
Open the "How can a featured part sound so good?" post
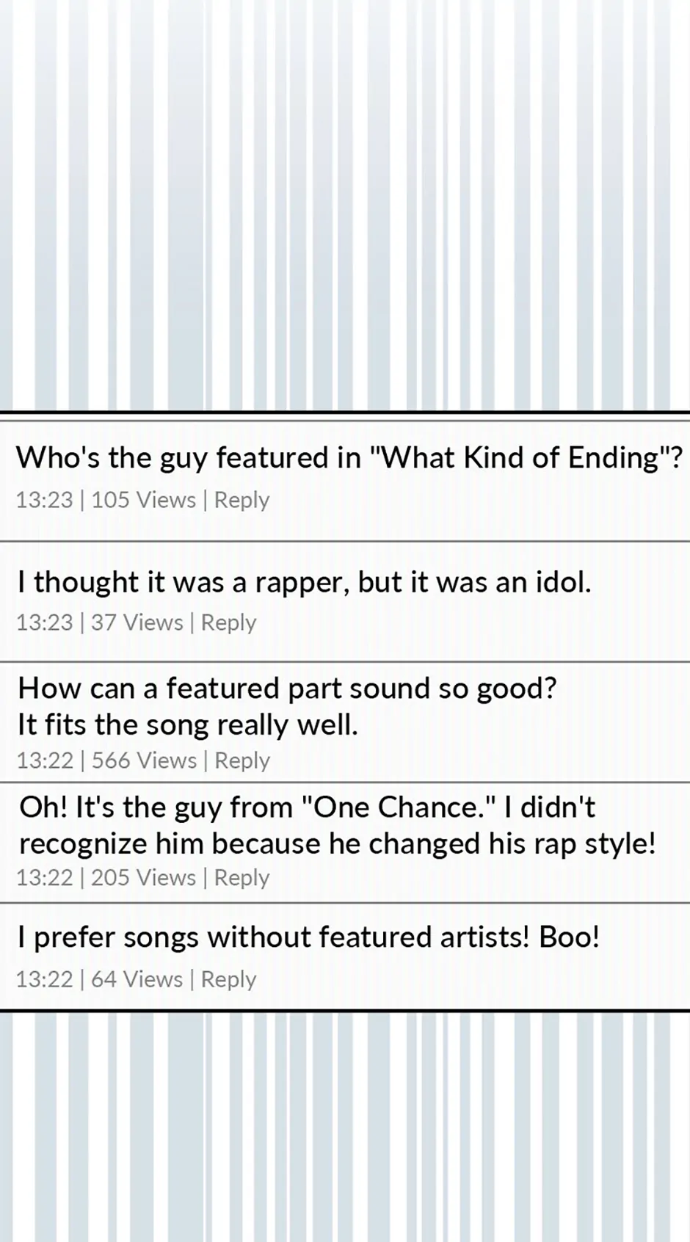[x=287, y=706]
